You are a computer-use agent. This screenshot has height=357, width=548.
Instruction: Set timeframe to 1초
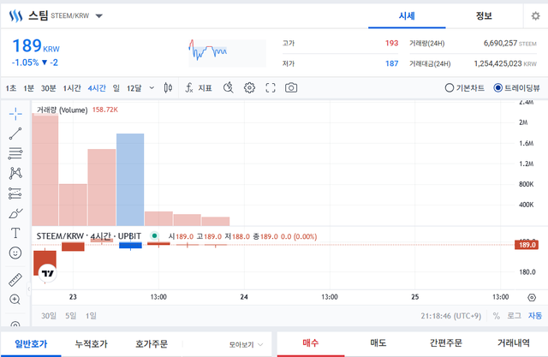click(x=11, y=88)
